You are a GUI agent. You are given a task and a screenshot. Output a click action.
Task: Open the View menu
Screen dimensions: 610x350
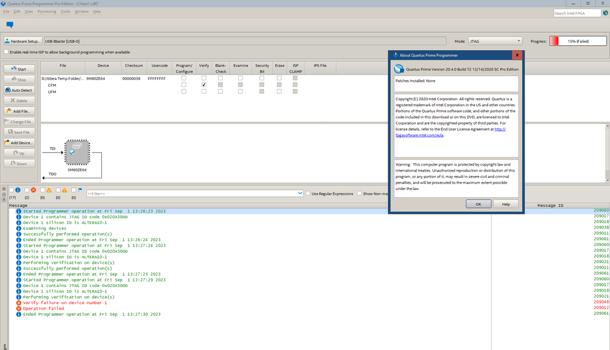tap(29, 12)
